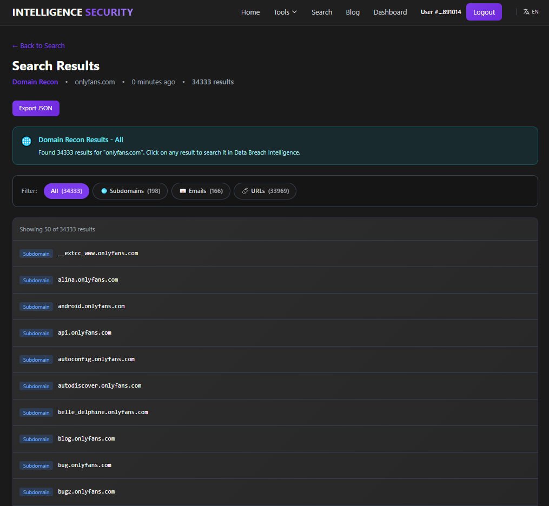Click Subdomain badge beside api.onlyfans.com
549x506 pixels.
pyautogui.click(x=36, y=333)
